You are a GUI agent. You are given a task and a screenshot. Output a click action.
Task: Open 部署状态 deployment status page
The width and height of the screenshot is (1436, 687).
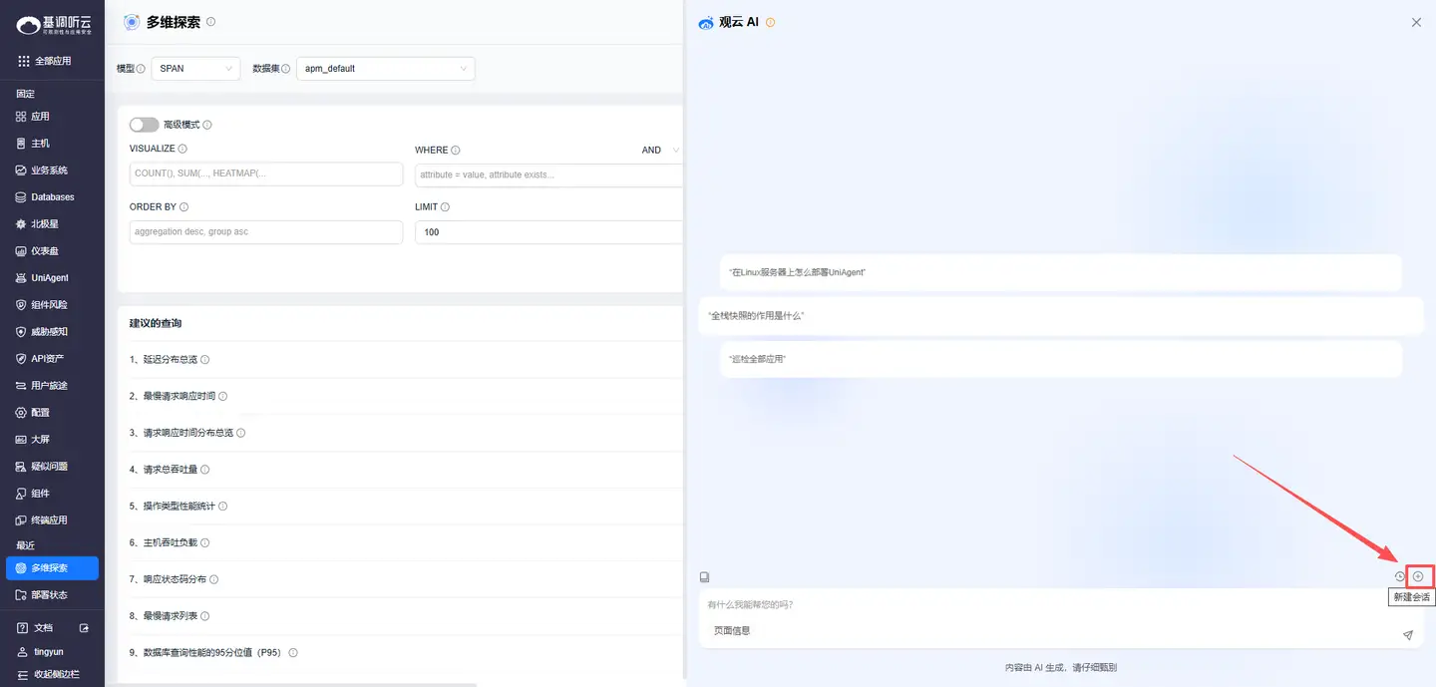pos(48,594)
